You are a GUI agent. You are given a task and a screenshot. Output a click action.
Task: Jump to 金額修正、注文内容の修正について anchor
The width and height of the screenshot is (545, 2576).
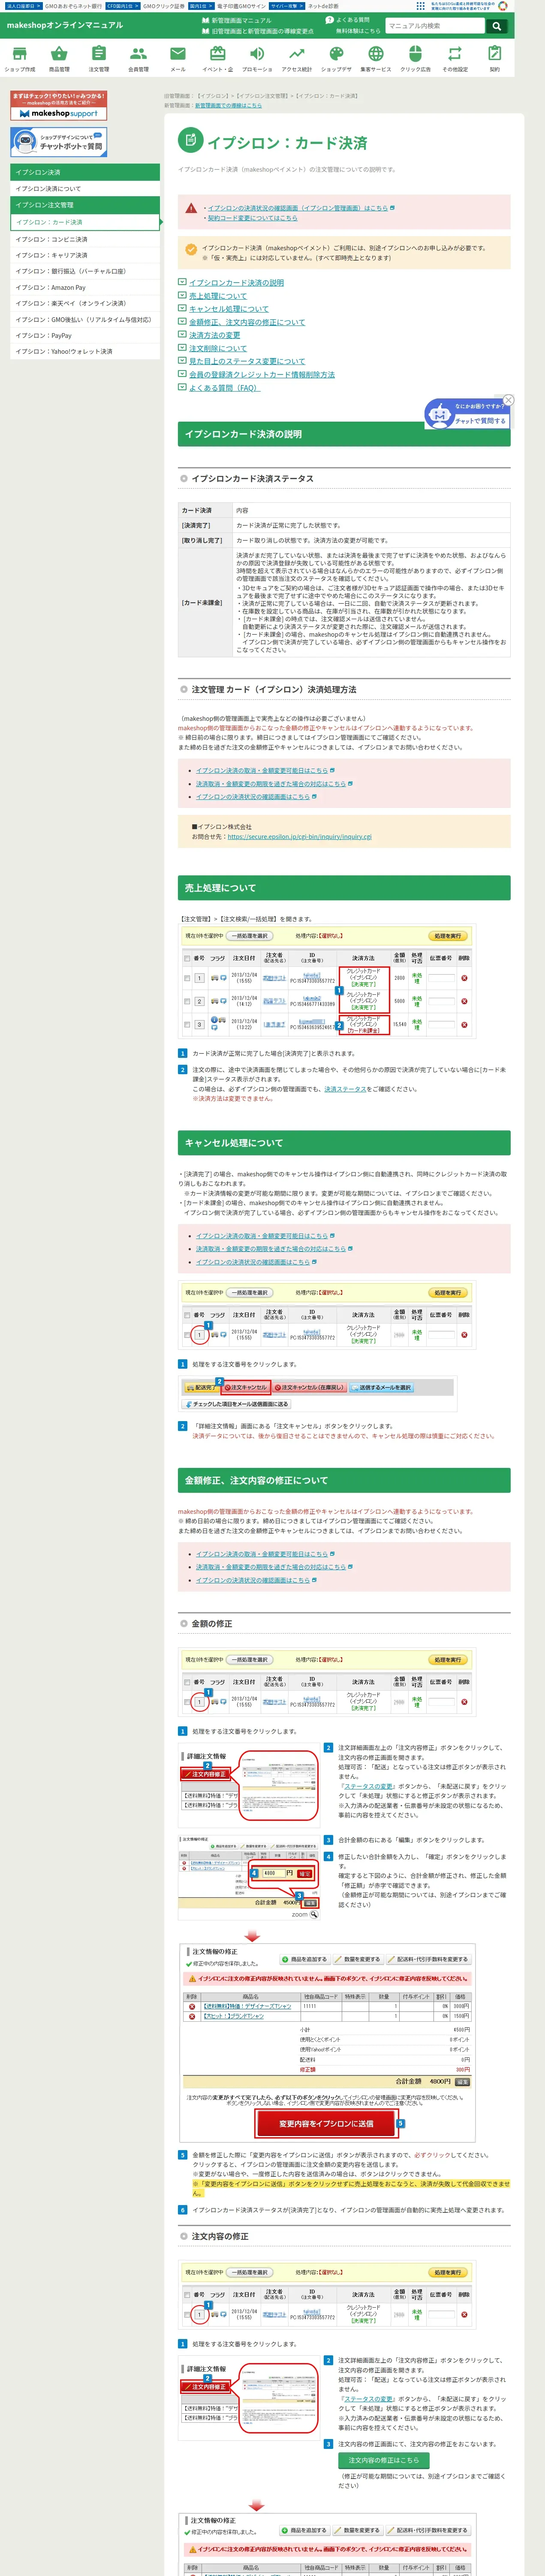click(247, 322)
